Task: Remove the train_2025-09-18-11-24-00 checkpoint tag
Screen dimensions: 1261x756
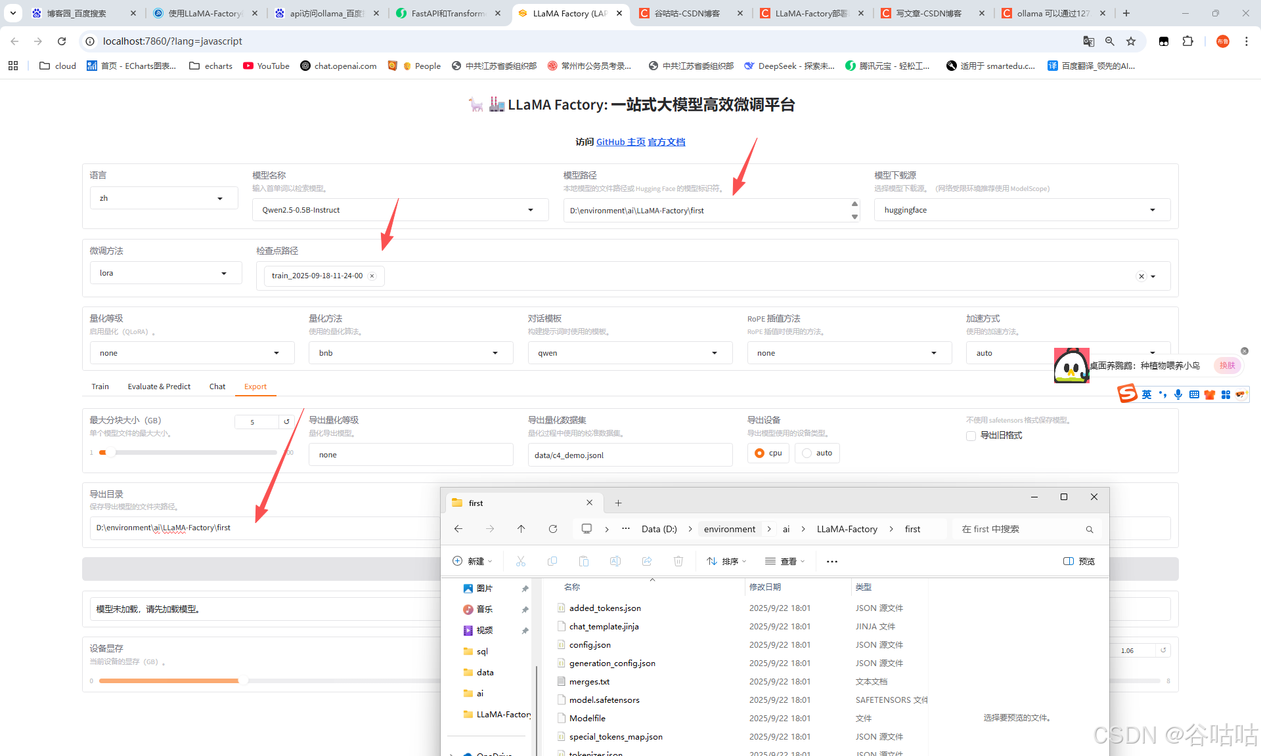Action: click(372, 276)
